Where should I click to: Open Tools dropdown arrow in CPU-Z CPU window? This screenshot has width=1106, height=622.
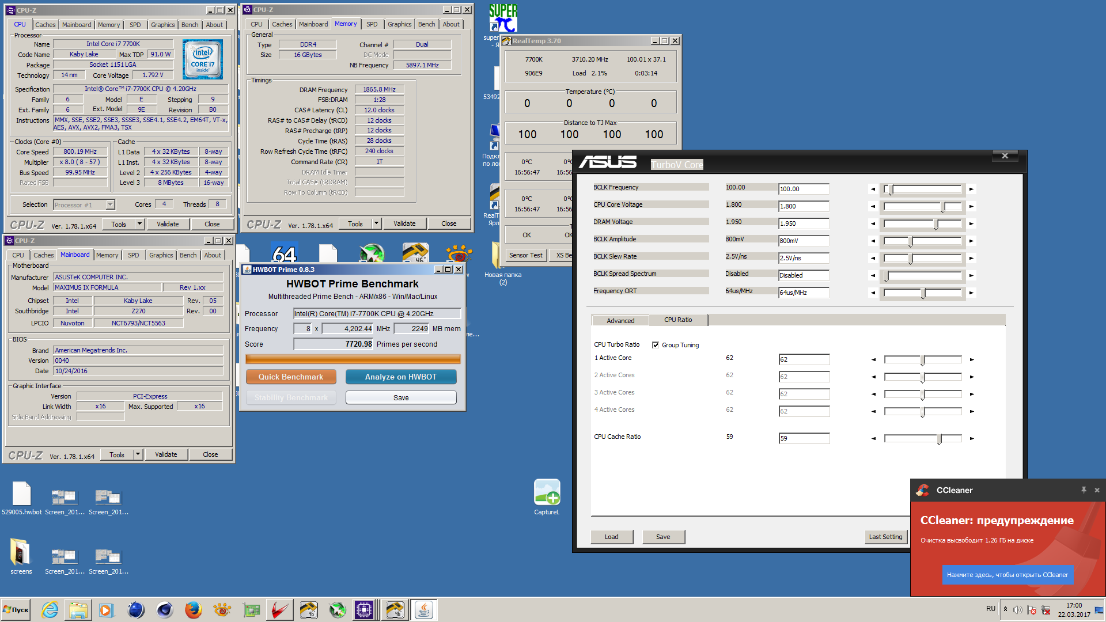click(139, 224)
